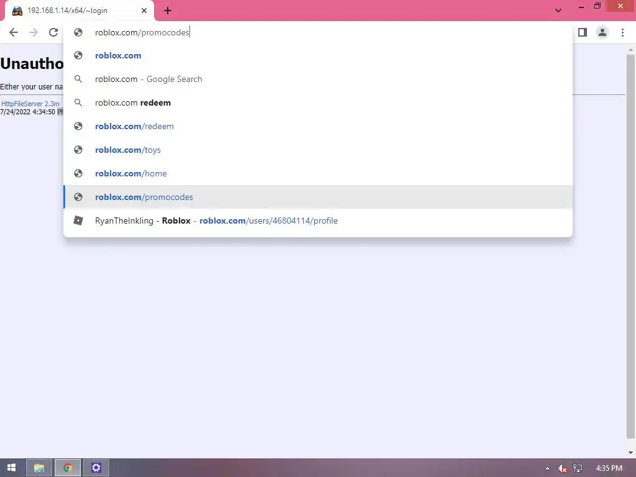Viewport: 636px width, 477px height.
Task: Click globe icon beside roblox.com/redeem
Action: point(78,126)
